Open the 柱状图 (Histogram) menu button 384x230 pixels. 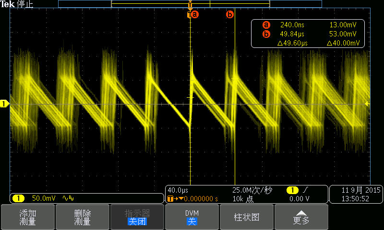[x=247, y=217]
